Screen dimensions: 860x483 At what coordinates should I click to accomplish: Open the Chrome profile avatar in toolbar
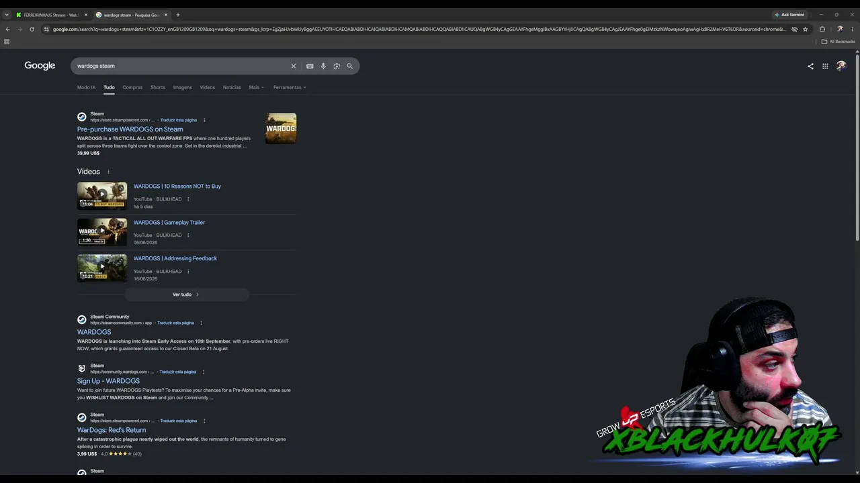[x=840, y=29]
